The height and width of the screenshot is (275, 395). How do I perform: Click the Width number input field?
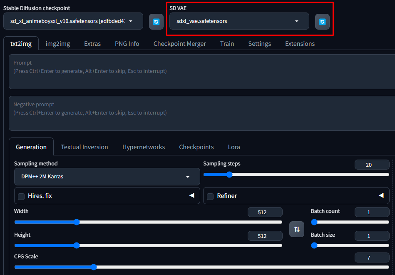[265, 212]
